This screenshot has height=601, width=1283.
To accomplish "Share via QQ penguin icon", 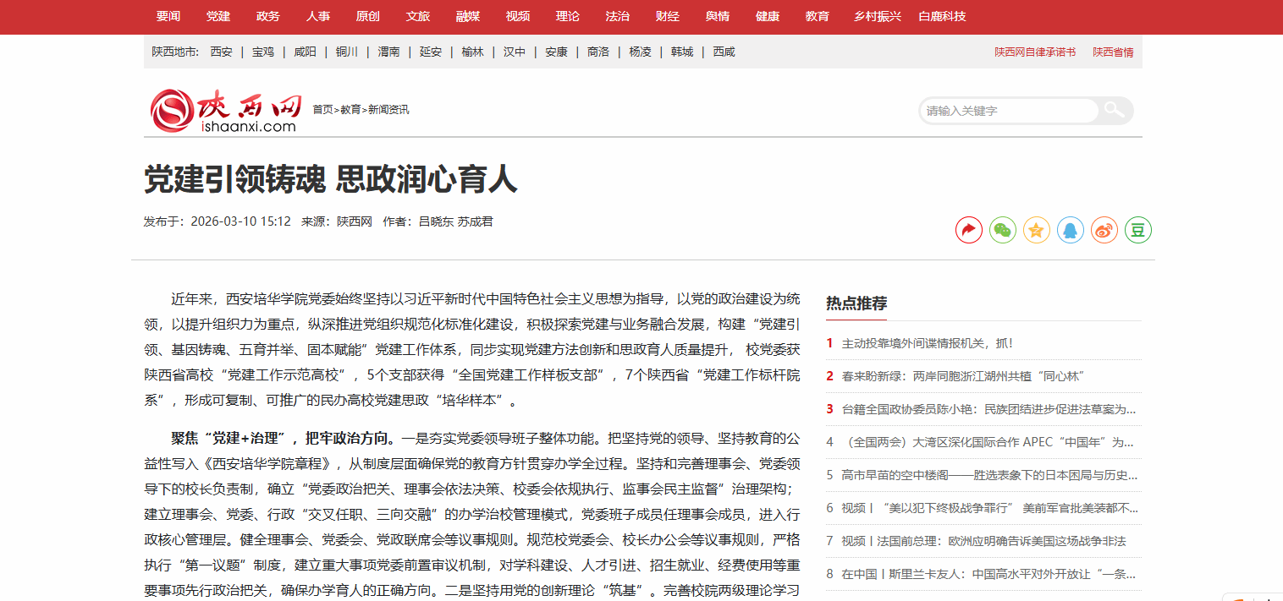I will click(x=1071, y=230).
